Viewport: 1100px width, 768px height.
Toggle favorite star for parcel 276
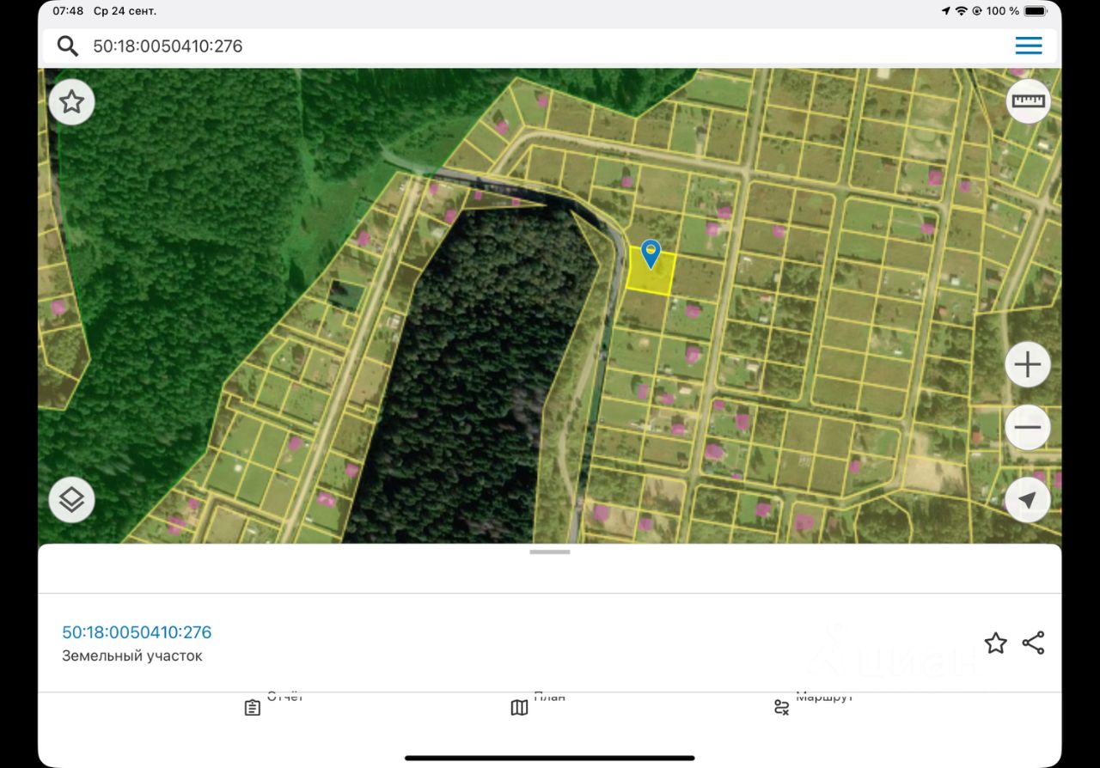click(995, 643)
